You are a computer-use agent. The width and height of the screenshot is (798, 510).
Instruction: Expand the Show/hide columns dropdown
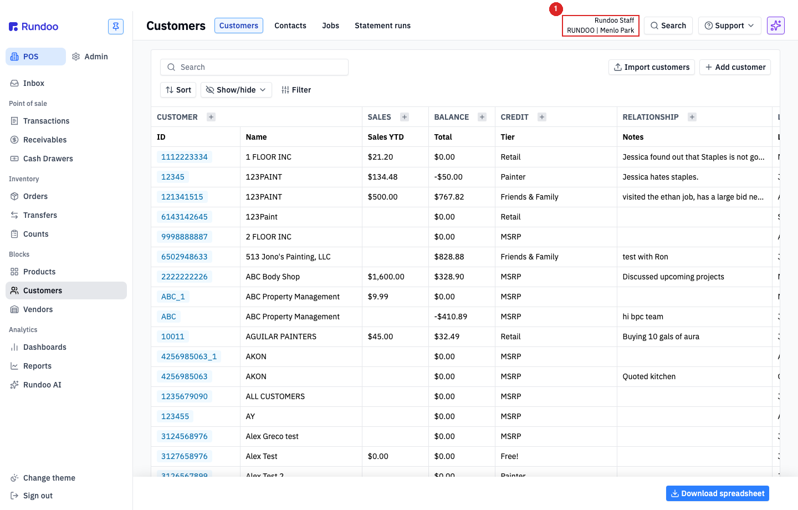pyautogui.click(x=236, y=90)
